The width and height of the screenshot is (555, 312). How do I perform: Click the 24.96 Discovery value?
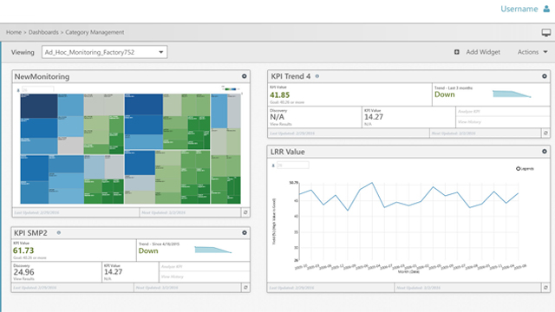23,272
